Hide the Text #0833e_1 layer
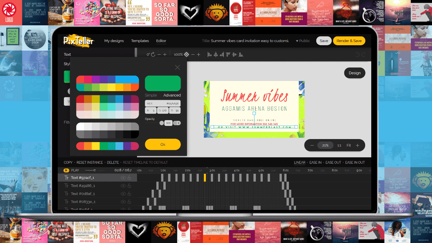This screenshot has width=432, height=243. (x=123, y=201)
